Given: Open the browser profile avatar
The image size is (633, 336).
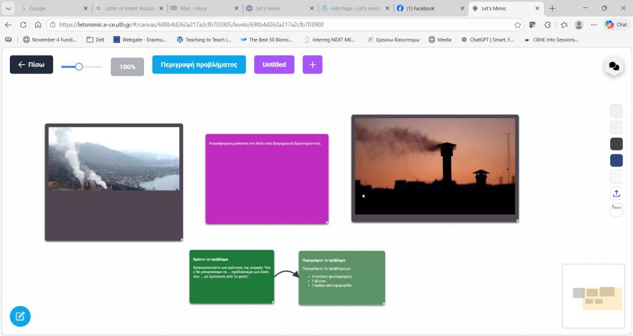Looking at the screenshot, I should coord(579,25).
